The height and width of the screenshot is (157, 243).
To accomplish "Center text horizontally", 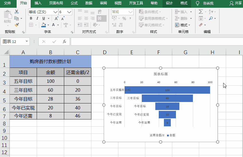I will (x=86, y=18).
